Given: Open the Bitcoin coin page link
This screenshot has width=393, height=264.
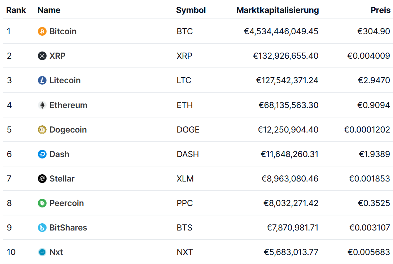Looking at the screenshot, I should coord(63,31).
